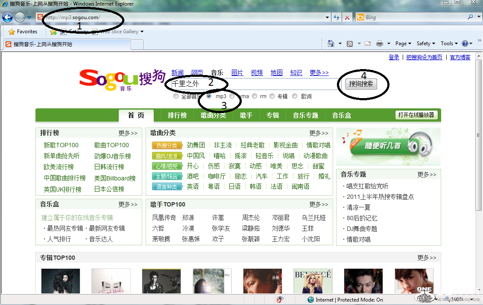
Task: Expand the address bar history dropdown
Action: click(327, 17)
